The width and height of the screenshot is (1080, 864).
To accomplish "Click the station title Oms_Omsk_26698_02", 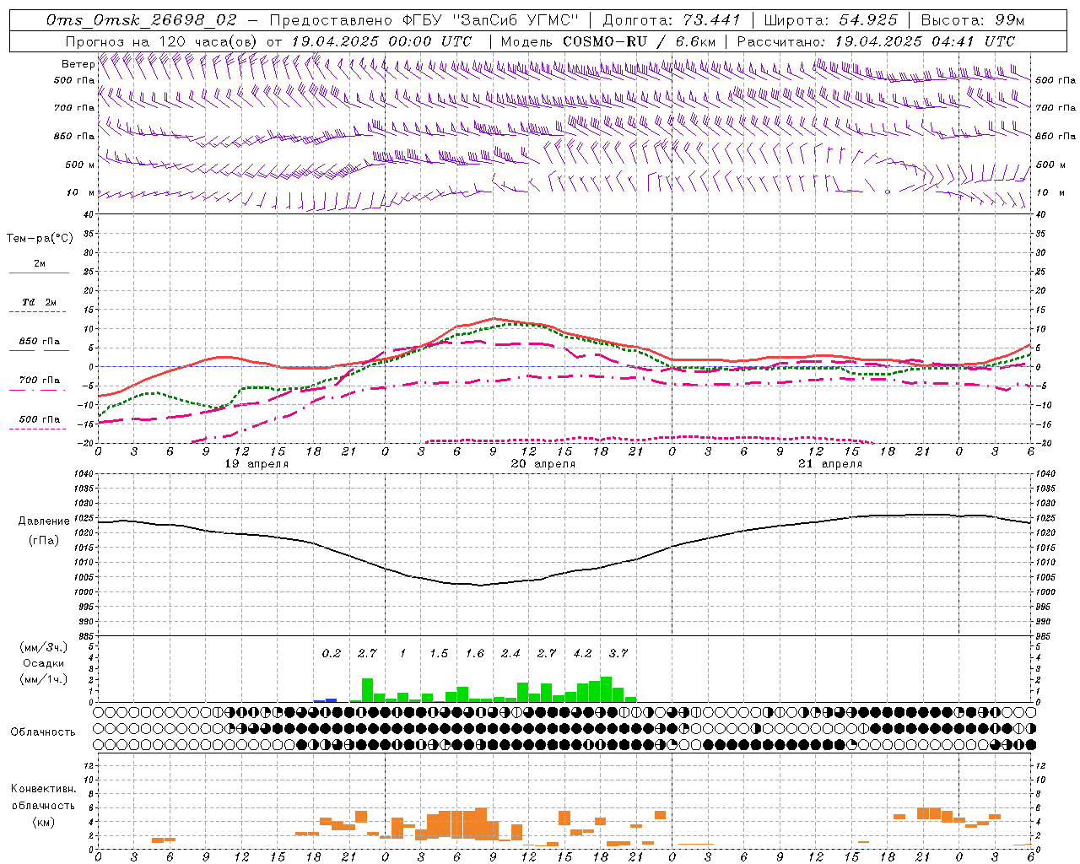I will [x=142, y=20].
